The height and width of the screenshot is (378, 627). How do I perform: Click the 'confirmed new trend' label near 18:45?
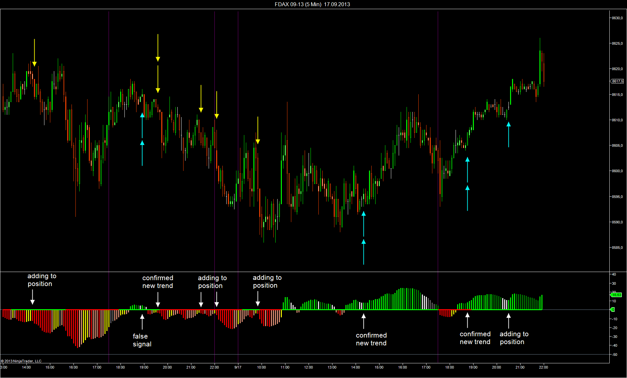[x=475, y=338]
